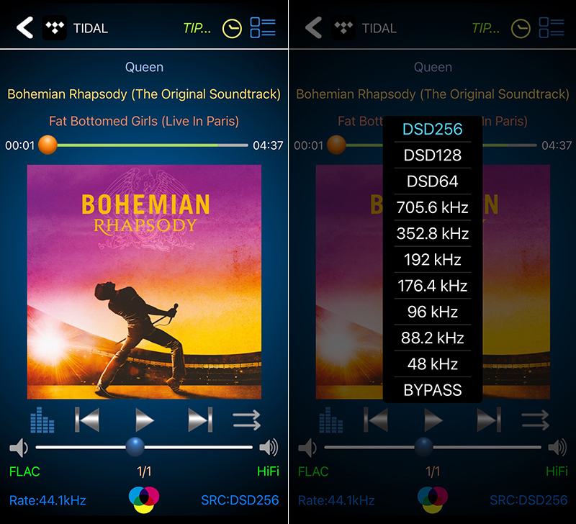Tap the dimmed play button, right screen
The image size is (576, 524).
tap(433, 420)
